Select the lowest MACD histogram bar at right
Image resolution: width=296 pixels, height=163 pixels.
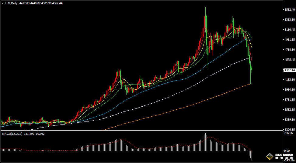point(252,155)
